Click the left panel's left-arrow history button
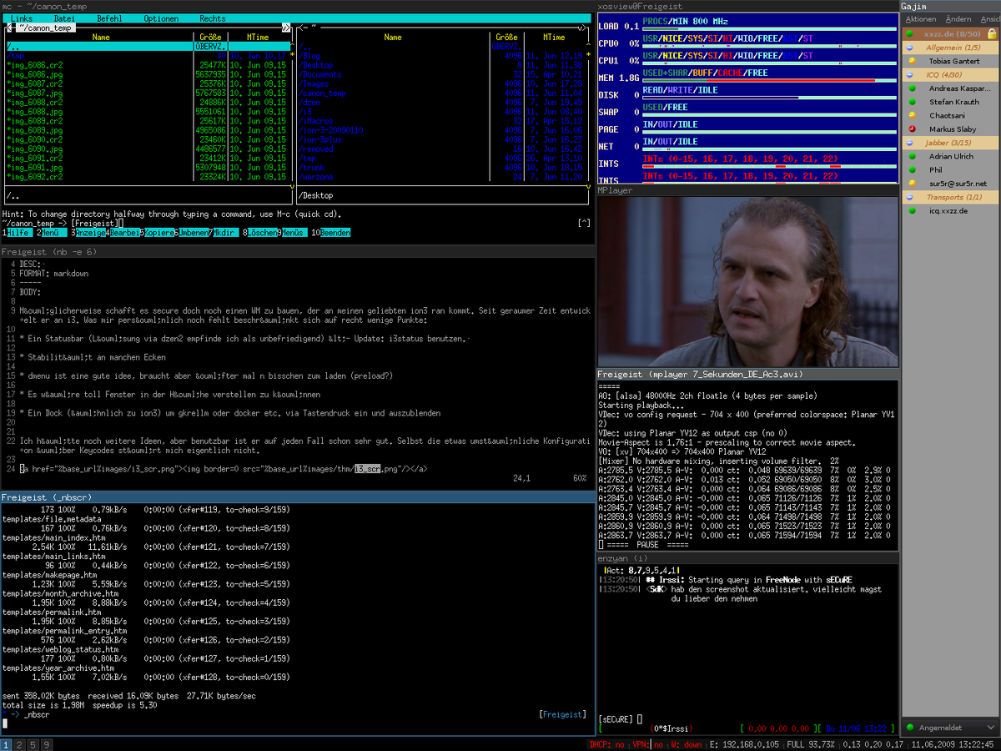Screen dimensions: 1001x751 pyautogui.click(x=8, y=28)
